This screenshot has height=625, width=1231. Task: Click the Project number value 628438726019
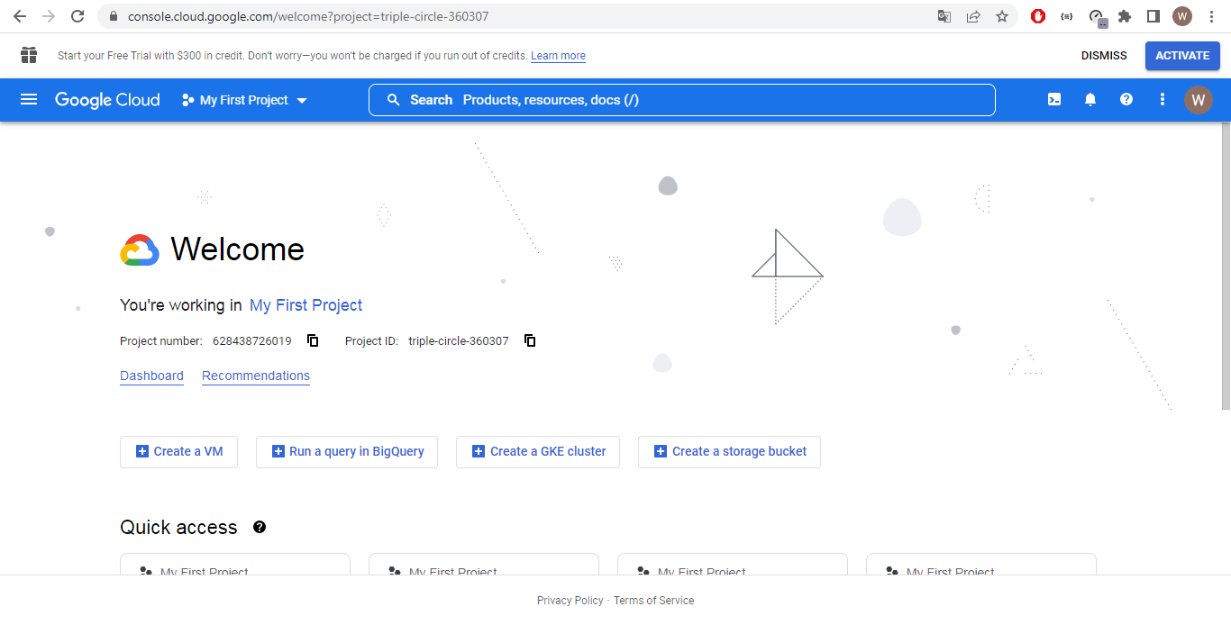[x=252, y=341]
